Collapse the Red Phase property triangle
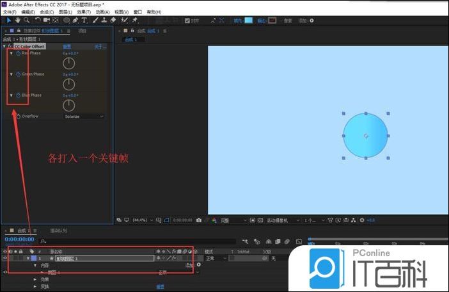 pos(11,53)
